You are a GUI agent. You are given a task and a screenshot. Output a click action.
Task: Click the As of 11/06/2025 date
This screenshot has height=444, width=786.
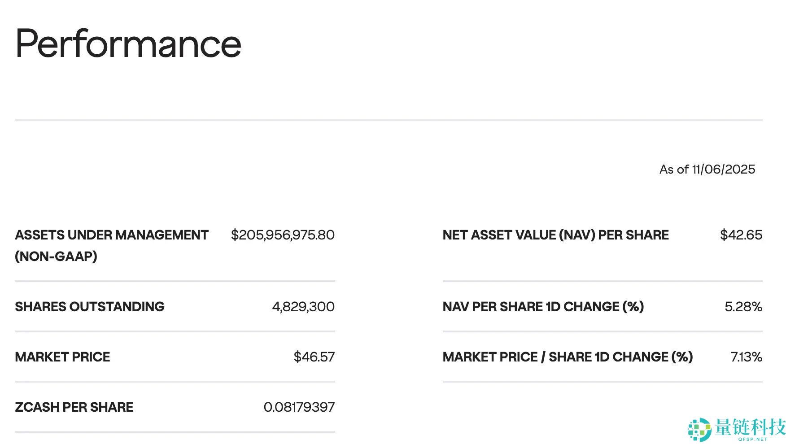tap(707, 169)
